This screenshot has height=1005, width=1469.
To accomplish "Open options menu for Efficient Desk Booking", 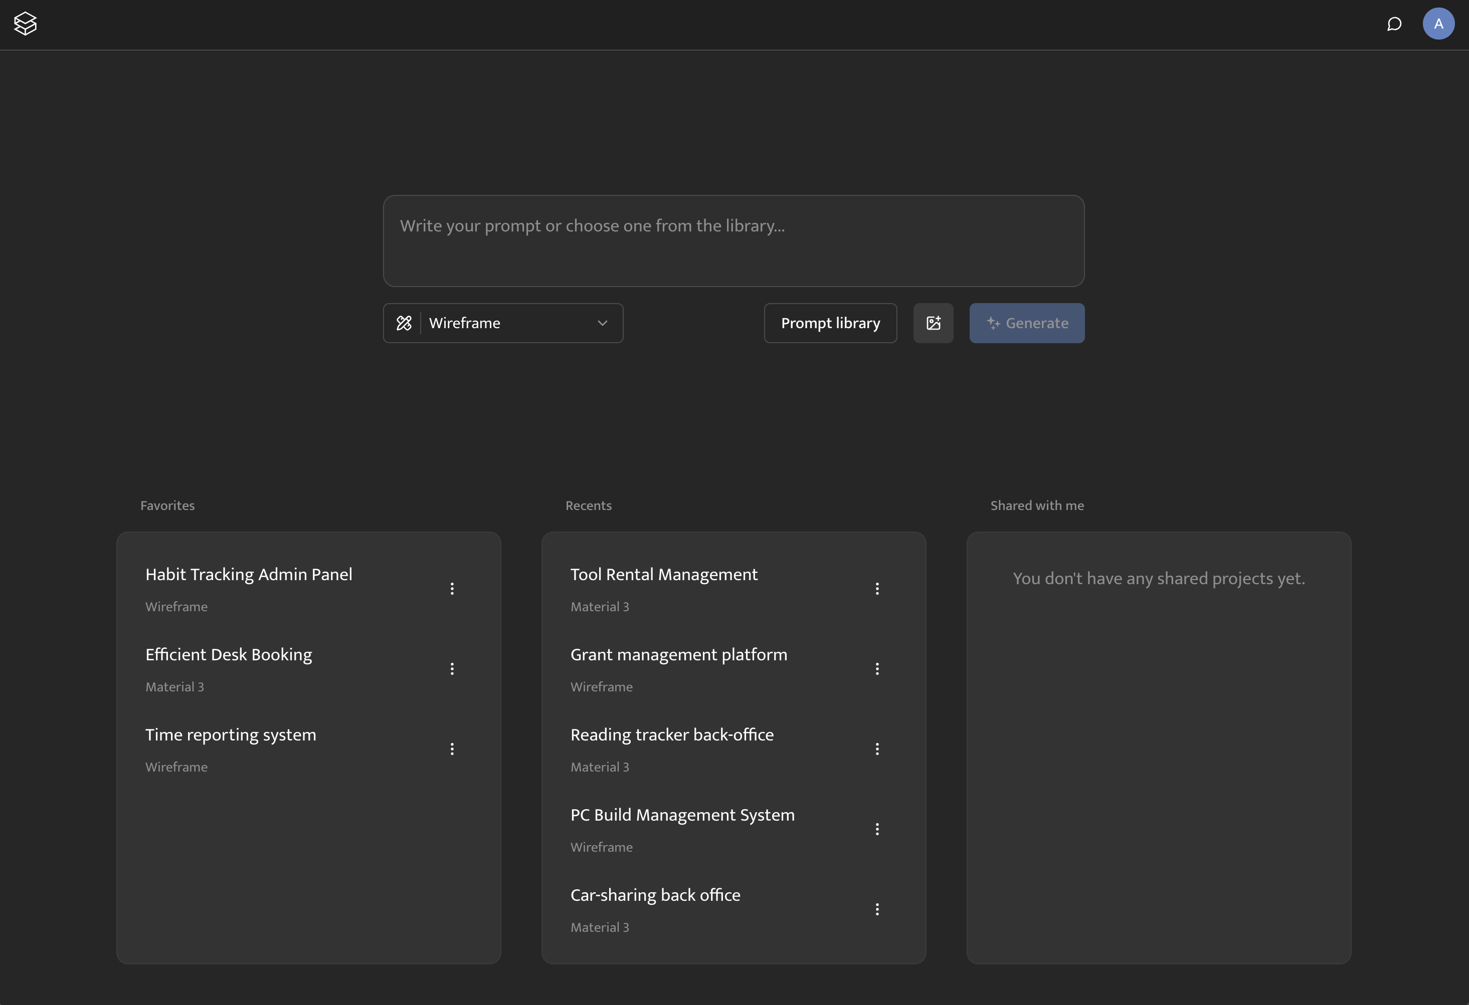I will [453, 668].
